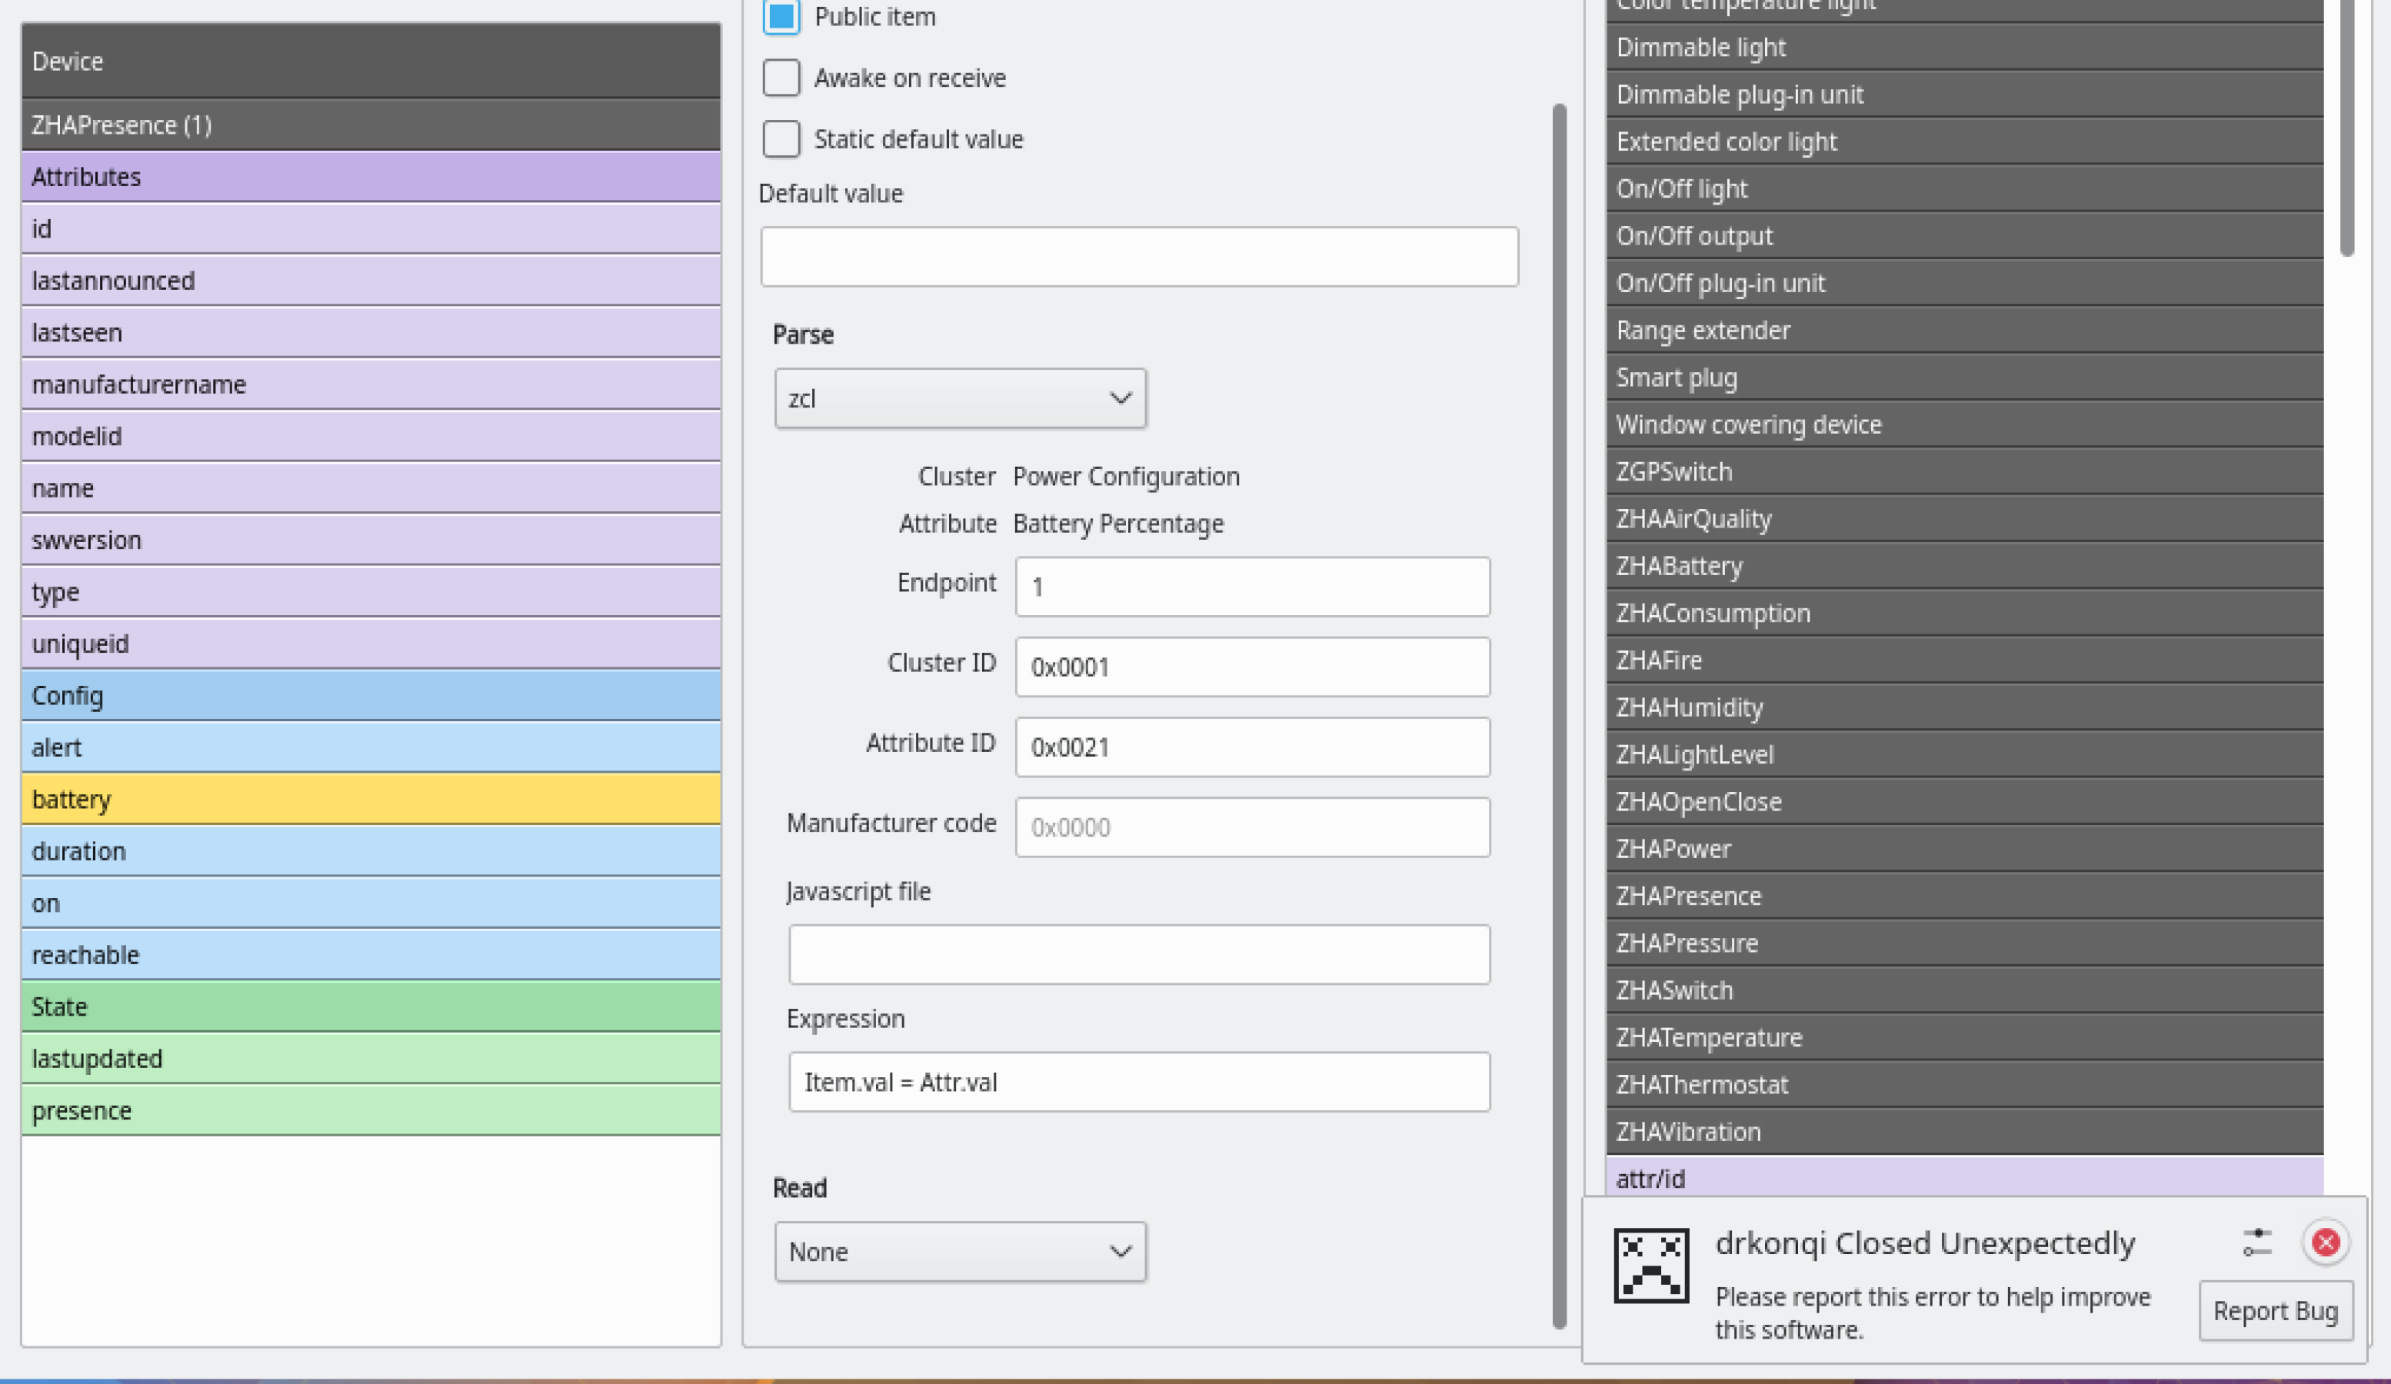This screenshot has height=1384, width=2391.
Task: Click the Manufacturer code input
Action: tap(1251, 827)
